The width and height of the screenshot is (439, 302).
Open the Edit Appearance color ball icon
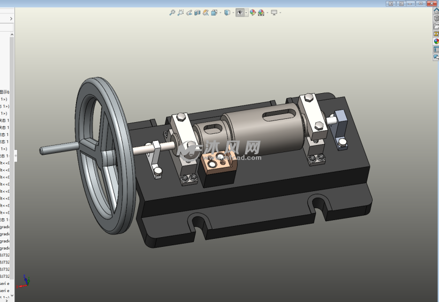coord(253,12)
